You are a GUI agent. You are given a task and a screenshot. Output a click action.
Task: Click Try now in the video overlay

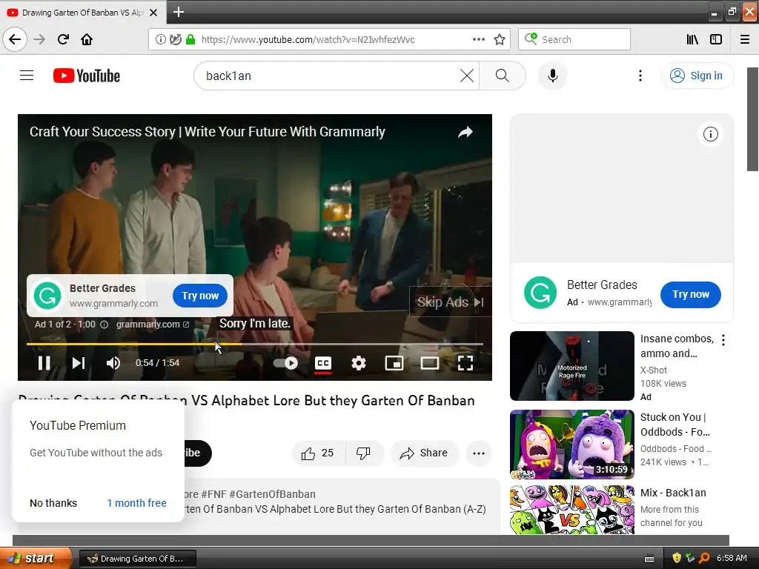(x=200, y=296)
